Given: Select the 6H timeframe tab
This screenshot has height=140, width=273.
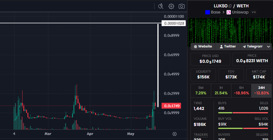Looking at the screenshot, I should 241,91.
